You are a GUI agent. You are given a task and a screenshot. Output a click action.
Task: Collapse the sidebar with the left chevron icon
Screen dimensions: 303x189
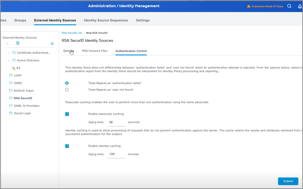pos(7,44)
